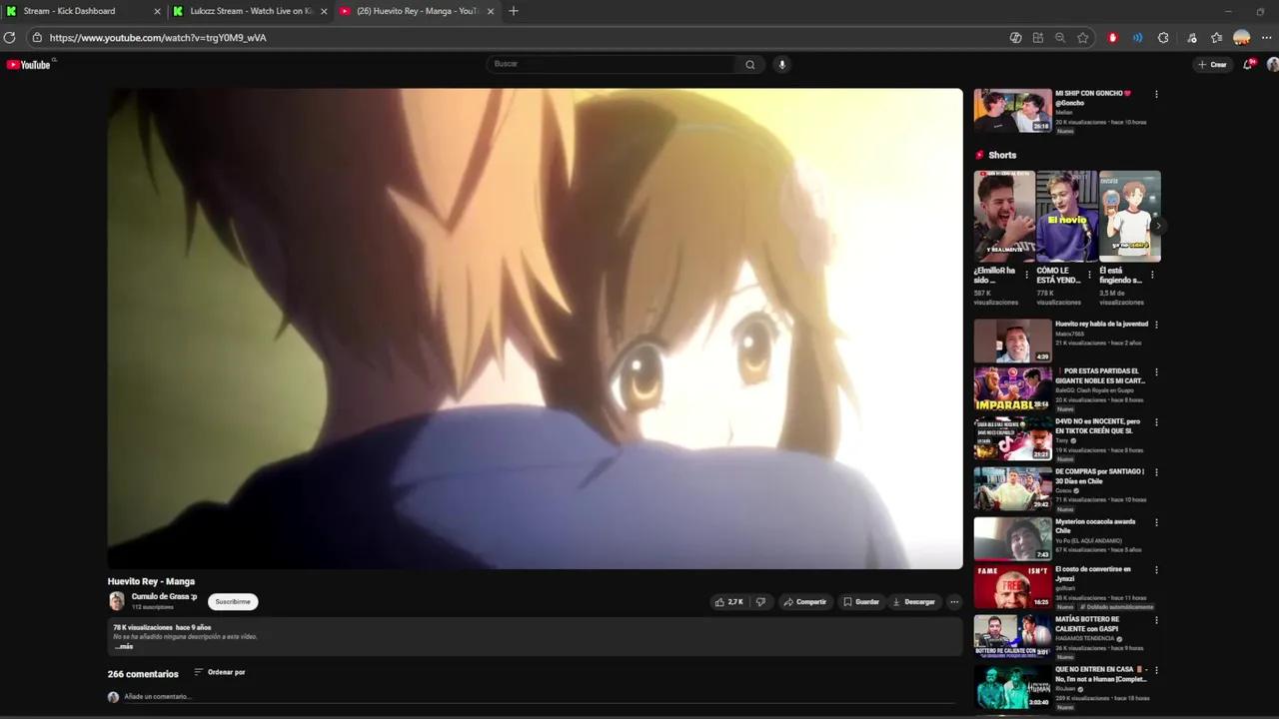
Task: Open DE COMPRAS por SANTIAGO video thumbnail
Action: (x=1012, y=489)
